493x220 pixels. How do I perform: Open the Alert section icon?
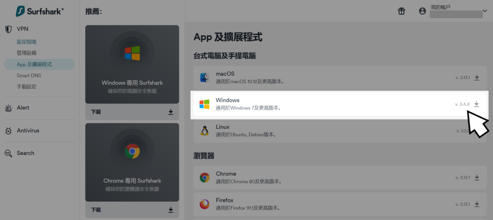pos(9,108)
